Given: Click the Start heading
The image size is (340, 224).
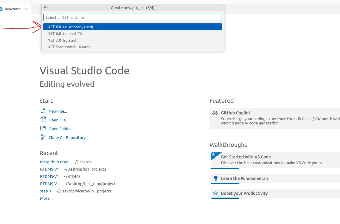Looking at the screenshot, I should pos(46,101).
